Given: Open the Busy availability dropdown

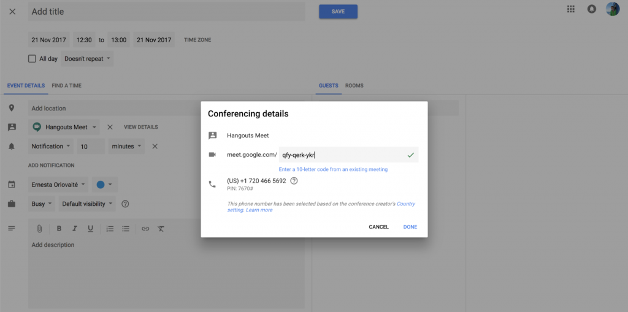Looking at the screenshot, I should coord(42,204).
